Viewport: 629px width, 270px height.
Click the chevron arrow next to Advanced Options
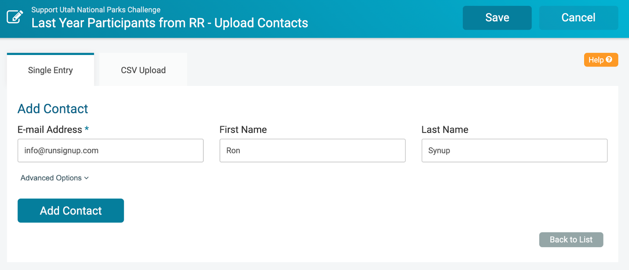(86, 178)
